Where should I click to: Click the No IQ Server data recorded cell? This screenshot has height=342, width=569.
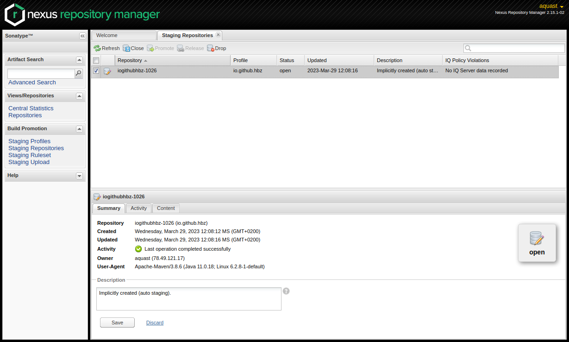476,71
